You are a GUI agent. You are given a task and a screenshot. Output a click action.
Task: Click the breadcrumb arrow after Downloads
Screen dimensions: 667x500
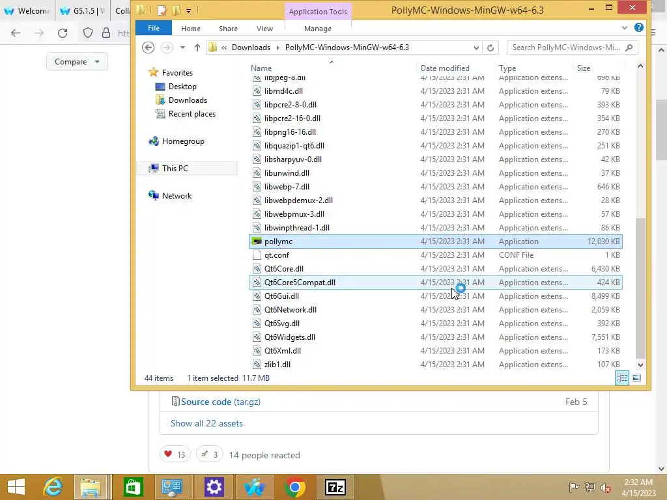277,48
